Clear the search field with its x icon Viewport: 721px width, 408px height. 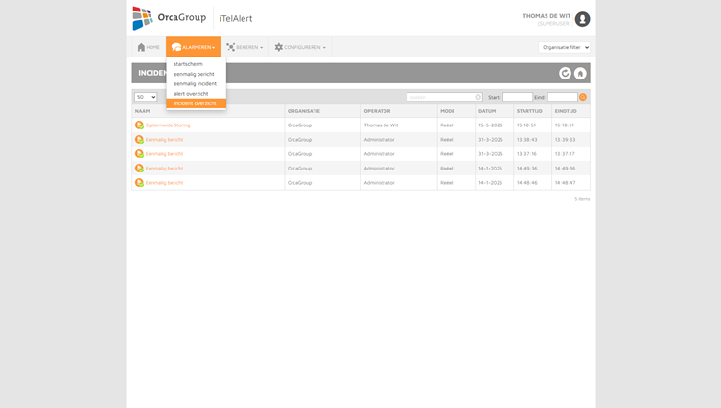click(477, 97)
